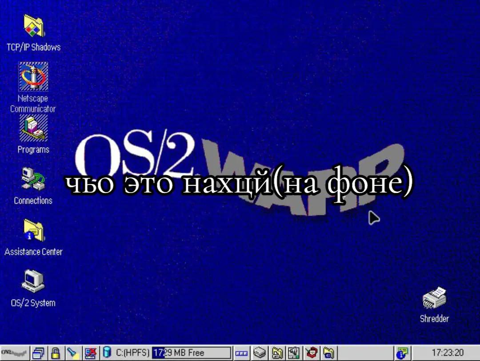Click the OS/2 Warp button in the WarpCenter
Screen dimensions: 480x361
(14, 353)
